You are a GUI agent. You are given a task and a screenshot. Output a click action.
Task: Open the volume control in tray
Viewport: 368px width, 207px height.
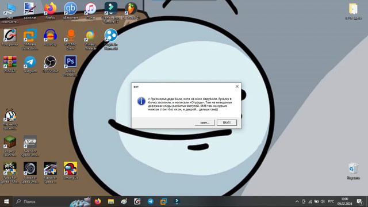[x=323, y=201]
